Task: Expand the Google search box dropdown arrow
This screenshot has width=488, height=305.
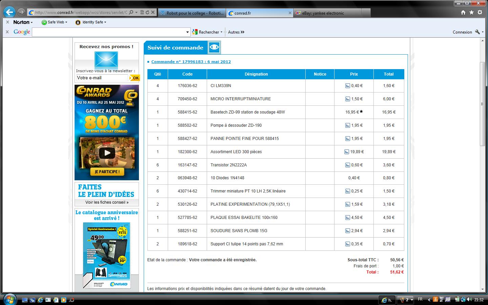Action: tap(188, 32)
